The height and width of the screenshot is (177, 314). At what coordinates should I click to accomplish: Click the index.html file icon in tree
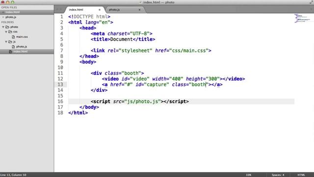10,52
